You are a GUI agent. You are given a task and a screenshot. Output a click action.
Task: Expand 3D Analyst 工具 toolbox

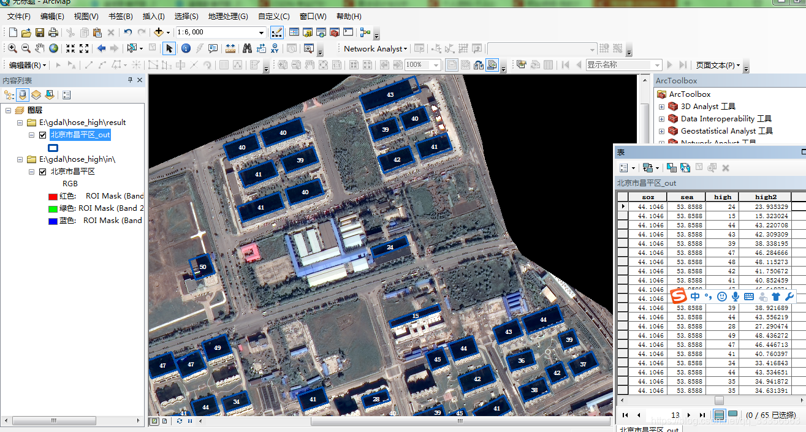click(x=661, y=107)
